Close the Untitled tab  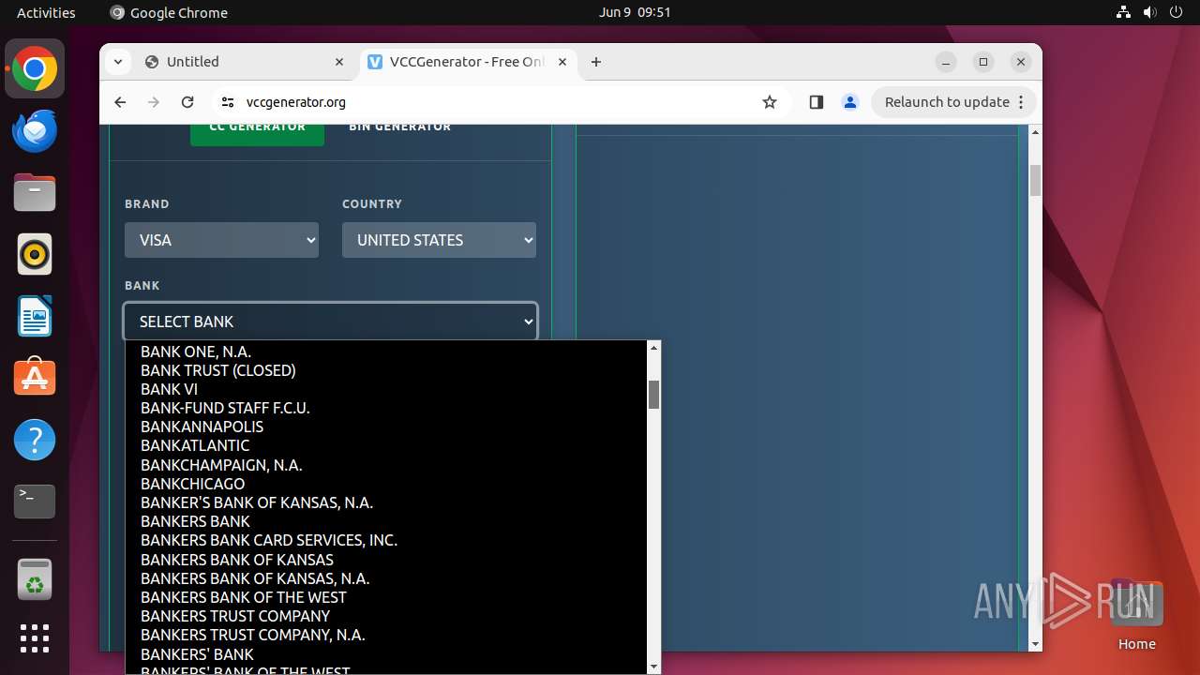point(339,62)
